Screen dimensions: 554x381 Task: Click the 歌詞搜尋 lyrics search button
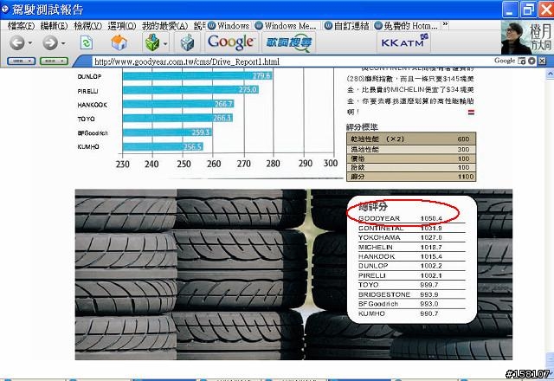pos(288,42)
